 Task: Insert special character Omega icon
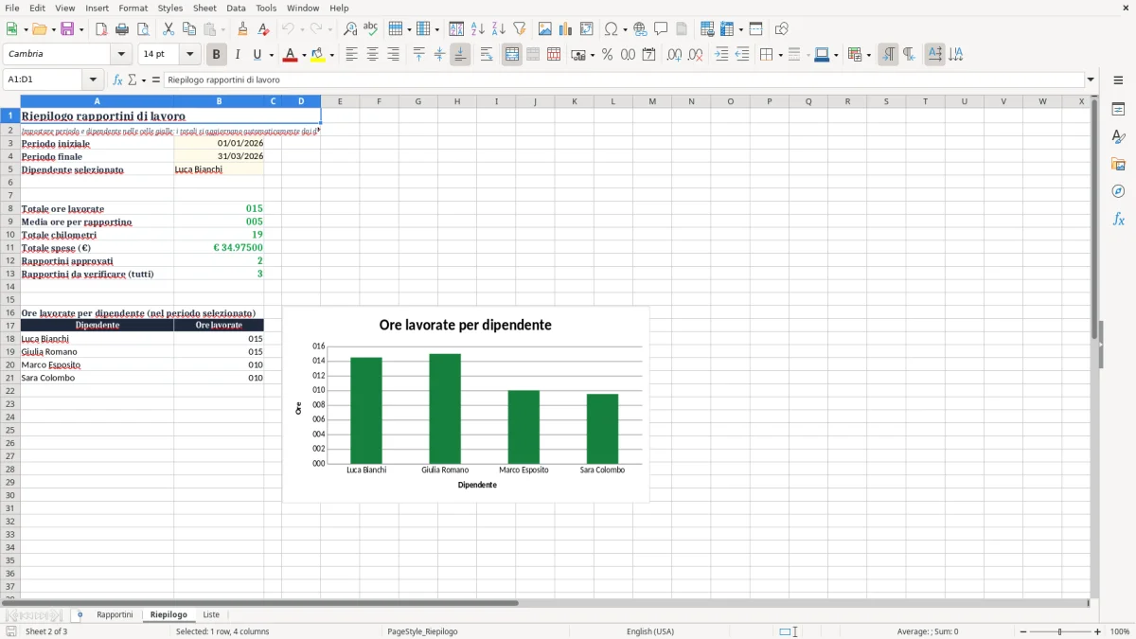click(x=611, y=29)
